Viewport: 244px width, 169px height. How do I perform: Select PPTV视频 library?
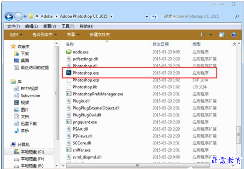(x=30, y=88)
